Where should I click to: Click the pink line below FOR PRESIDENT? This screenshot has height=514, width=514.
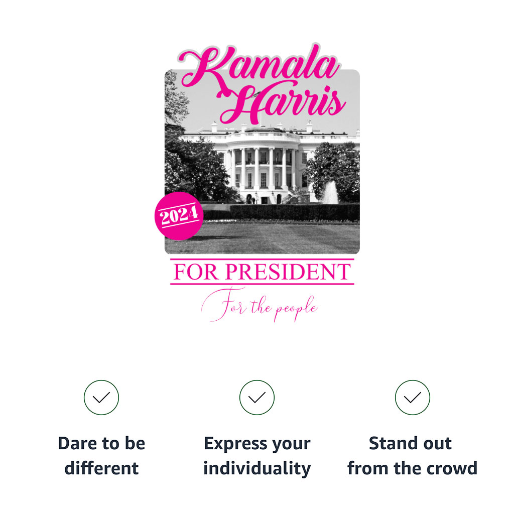tap(262, 284)
